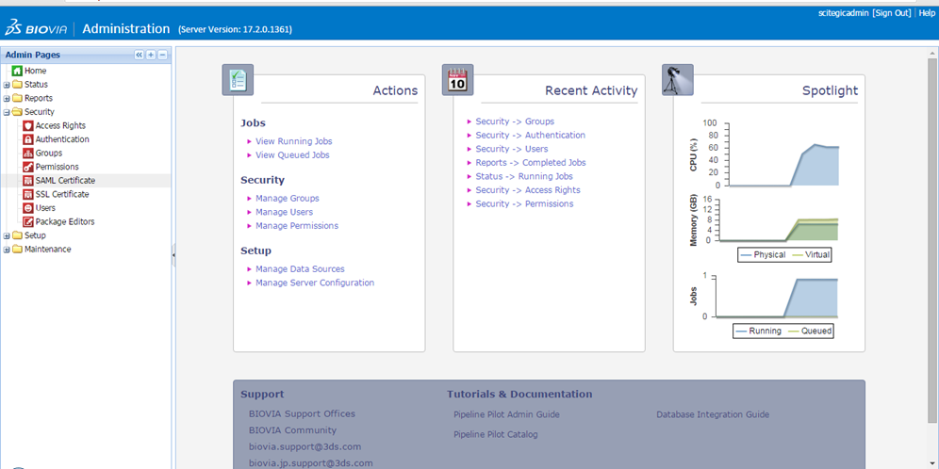939x469 pixels.
Task: Open BIOVIA Community link
Action: point(293,430)
